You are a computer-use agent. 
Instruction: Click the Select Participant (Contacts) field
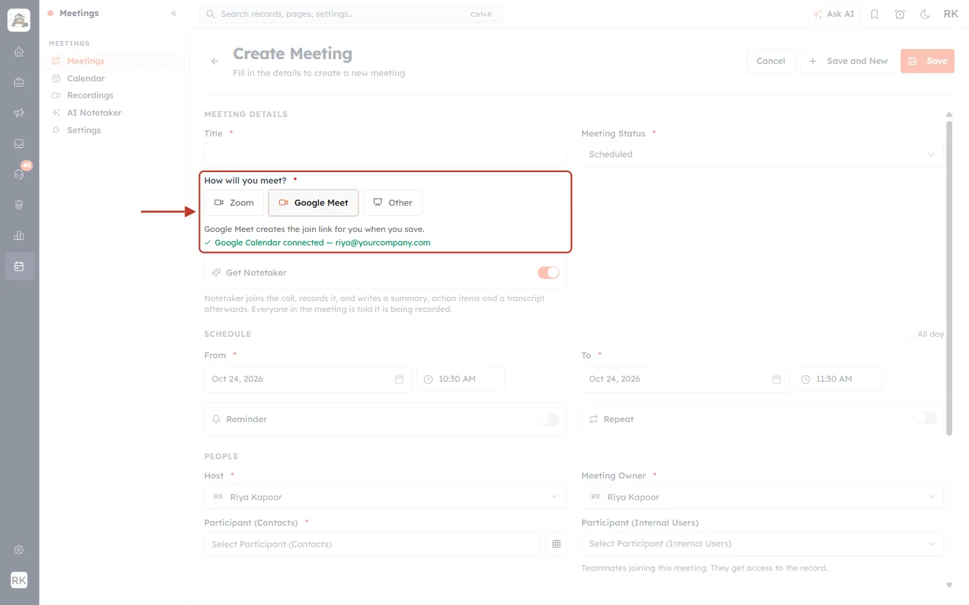pyautogui.click(x=372, y=544)
